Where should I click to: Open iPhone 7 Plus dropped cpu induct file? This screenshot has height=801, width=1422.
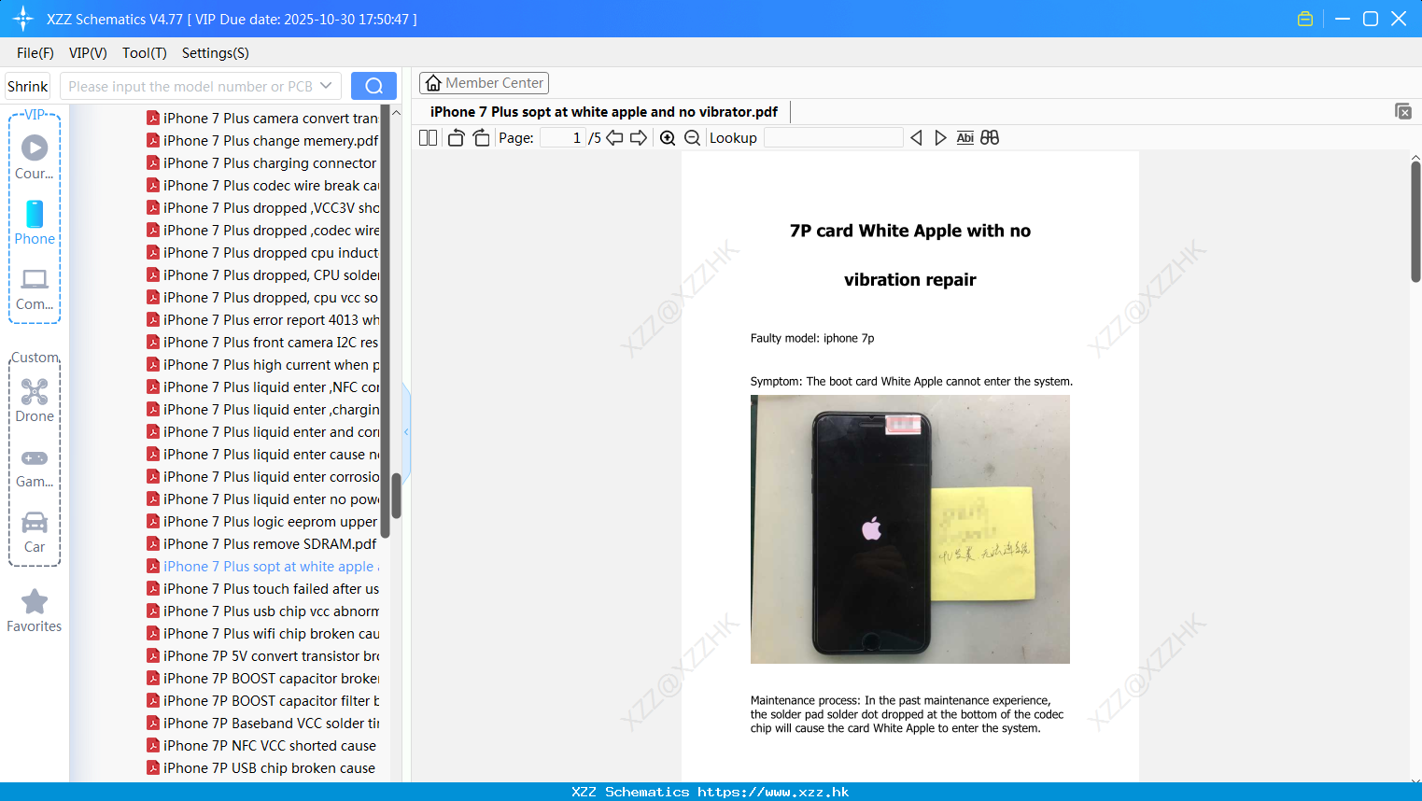[x=262, y=253]
